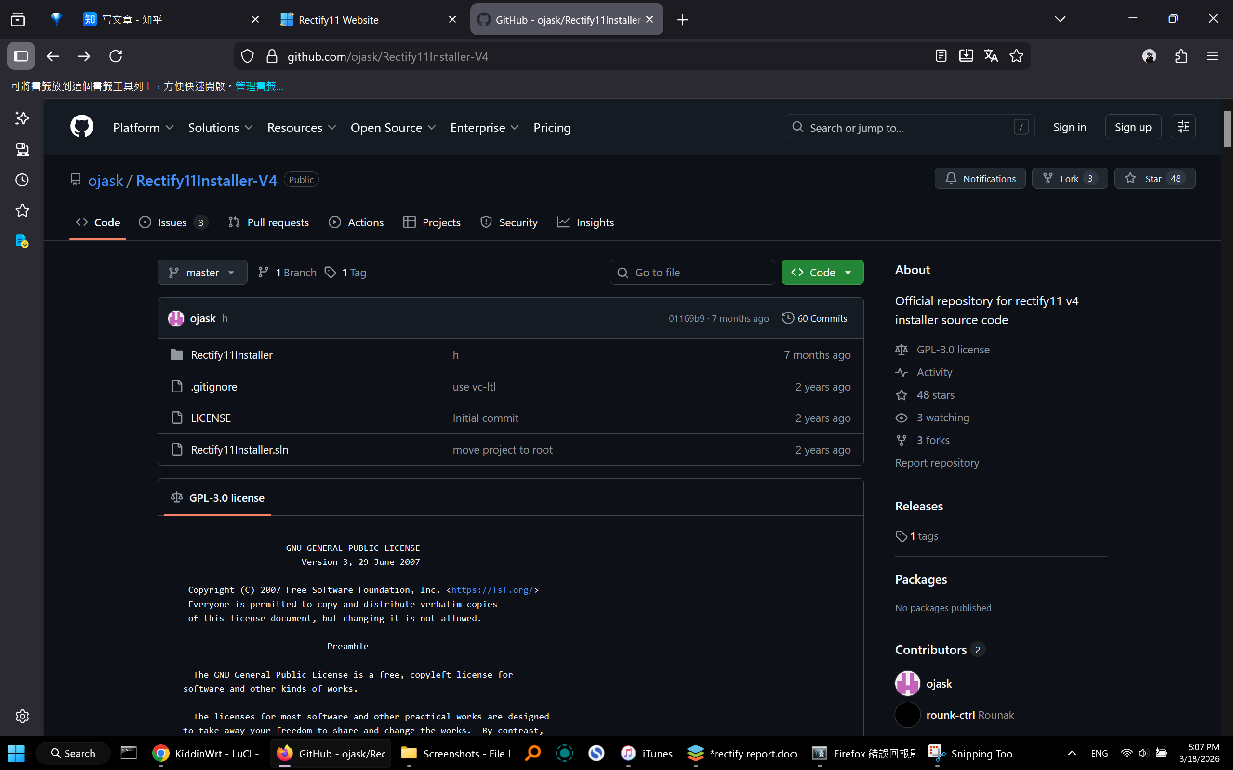Viewport: 1233px width, 770px height.
Task: Click the Fork button
Action: 1070,178
